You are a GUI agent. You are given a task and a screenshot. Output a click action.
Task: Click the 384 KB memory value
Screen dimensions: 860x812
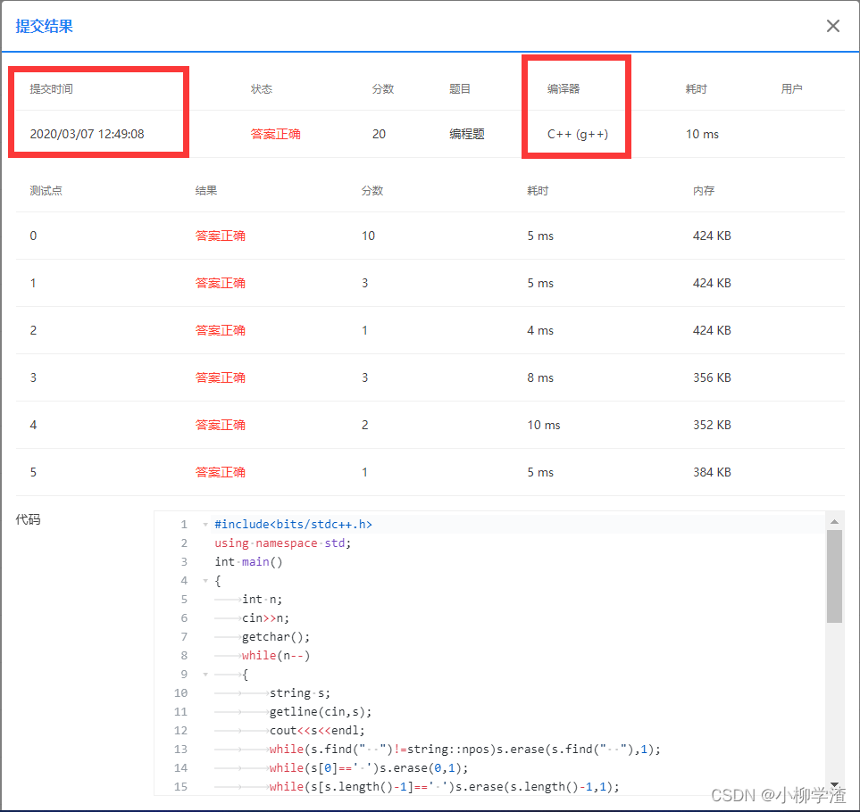(712, 472)
